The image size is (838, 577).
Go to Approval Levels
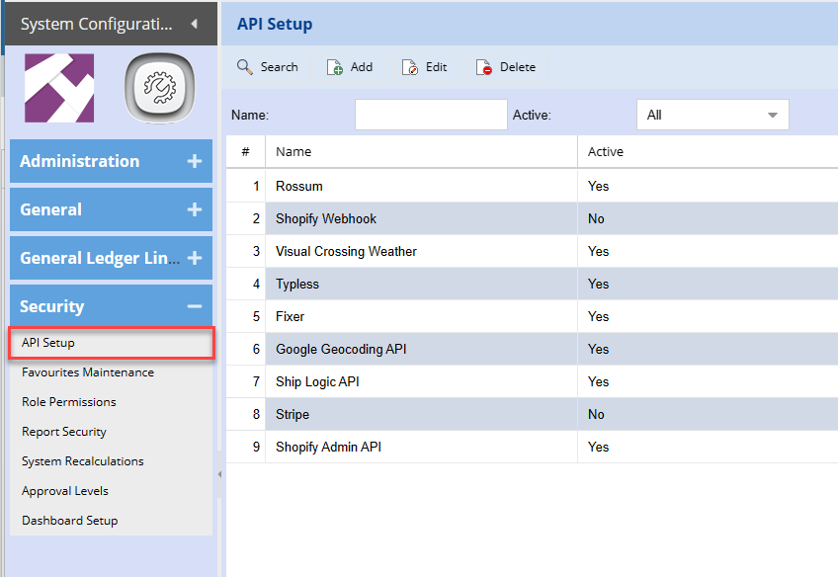pyautogui.click(x=65, y=491)
